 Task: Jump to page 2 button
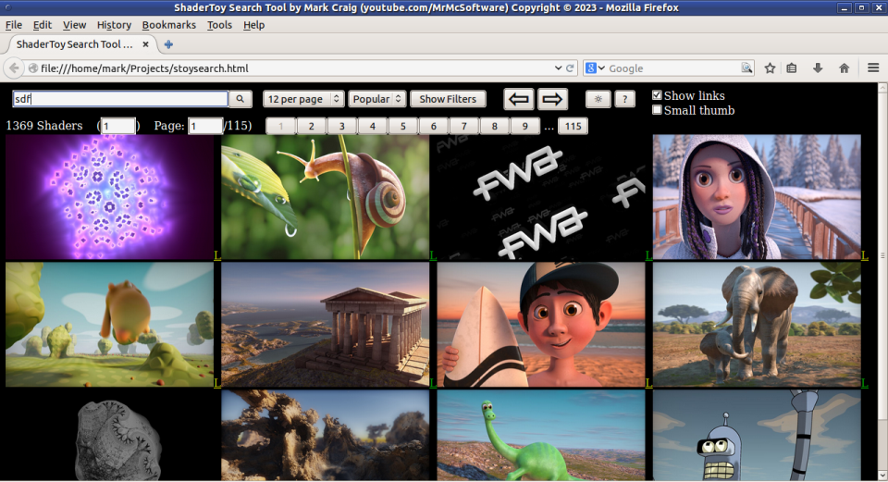click(311, 126)
